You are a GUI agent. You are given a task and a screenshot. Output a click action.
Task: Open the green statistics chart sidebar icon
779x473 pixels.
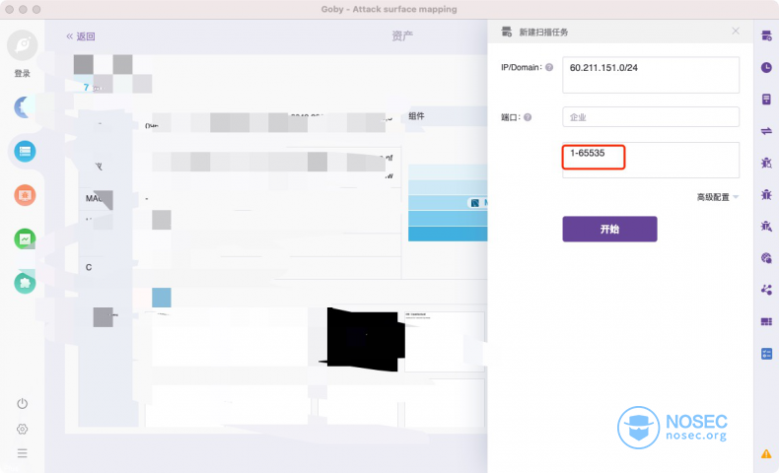coord(25,239)
